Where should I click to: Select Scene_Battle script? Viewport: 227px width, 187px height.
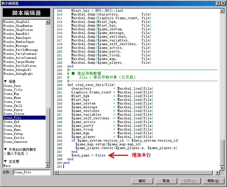click(x=14, y=138)
